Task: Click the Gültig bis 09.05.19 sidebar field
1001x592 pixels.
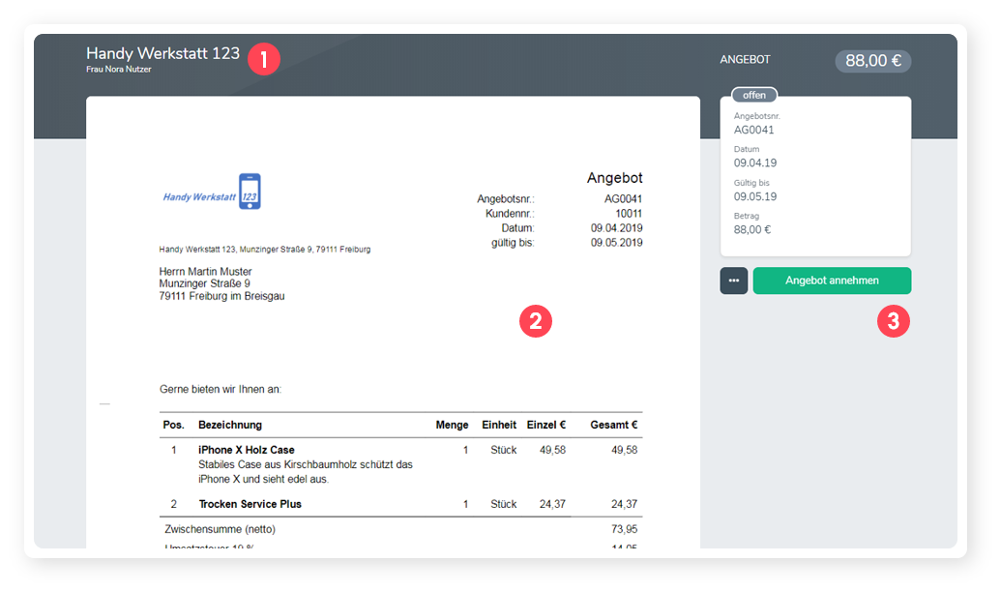Action: coord(754,196)
